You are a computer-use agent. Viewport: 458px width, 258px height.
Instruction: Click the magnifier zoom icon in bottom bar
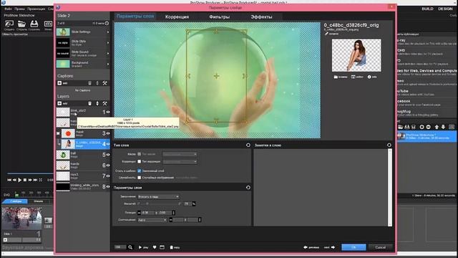pos(130,247)
